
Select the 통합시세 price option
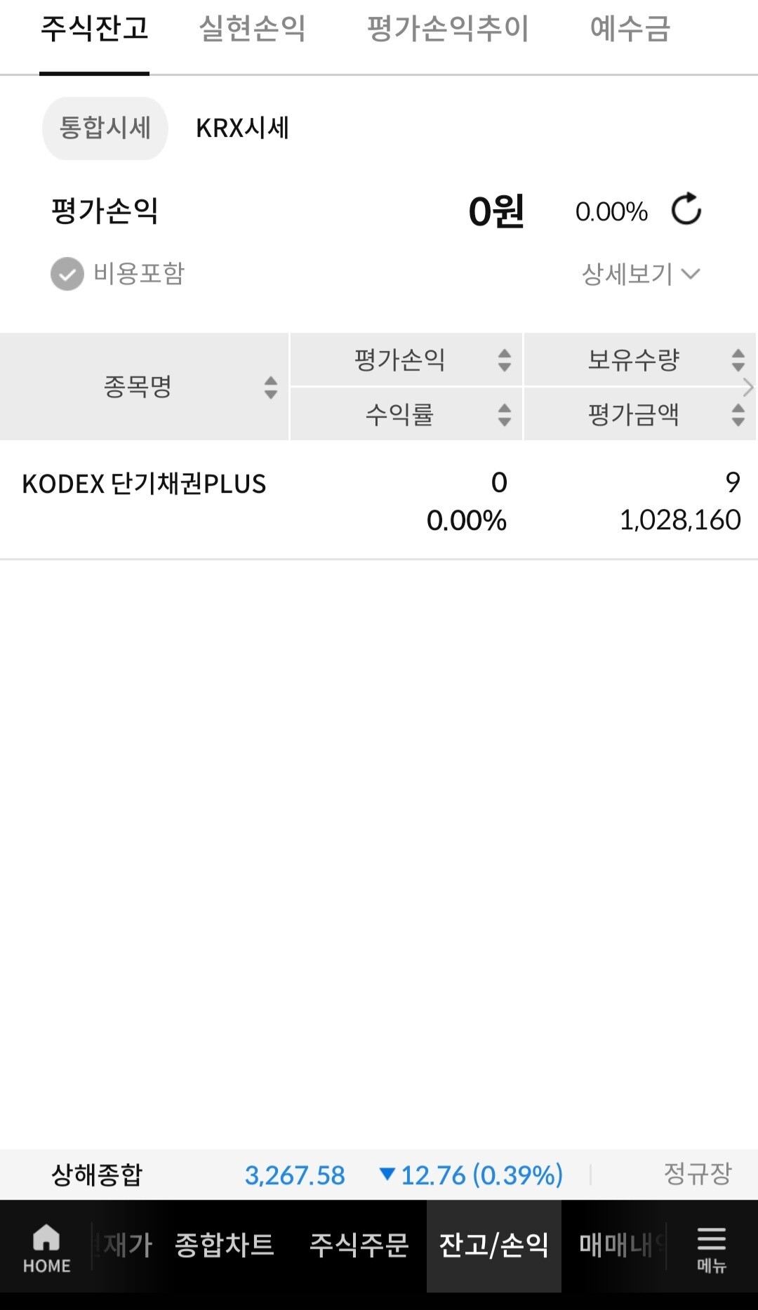tap(105, 128)
